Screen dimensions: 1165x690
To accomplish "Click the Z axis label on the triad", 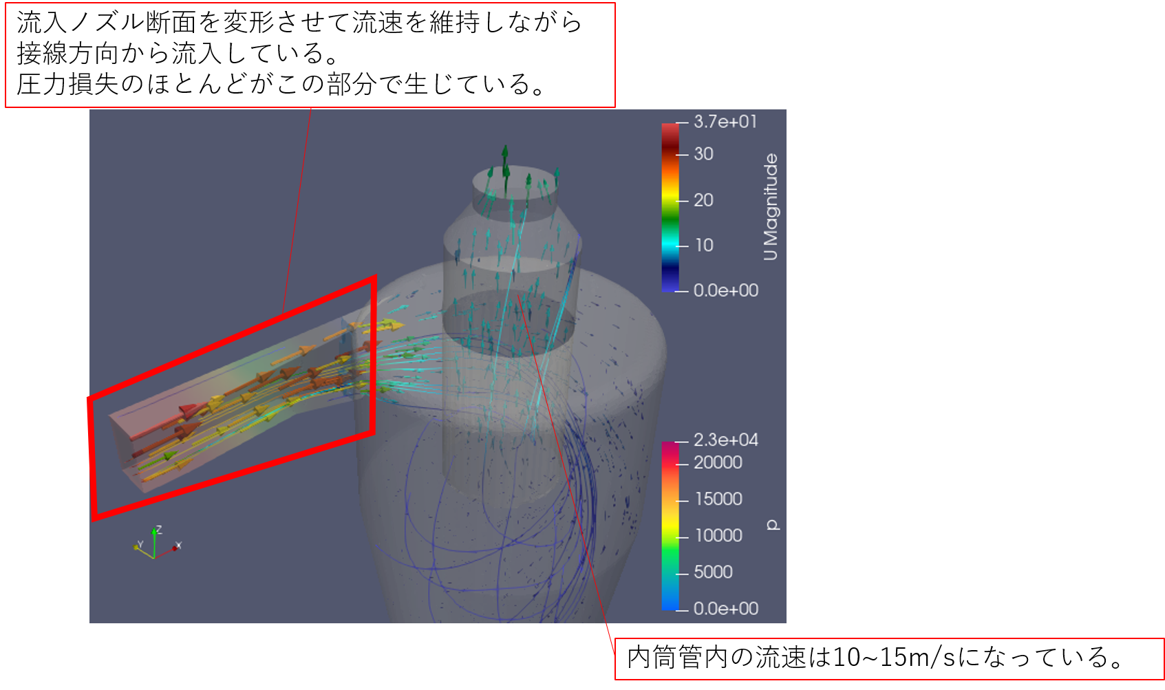I will coord(159,529).
